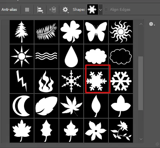The image size is (160, 148).
Task: Select the five-petal flower shape
Action: click(x=96, y=131)
